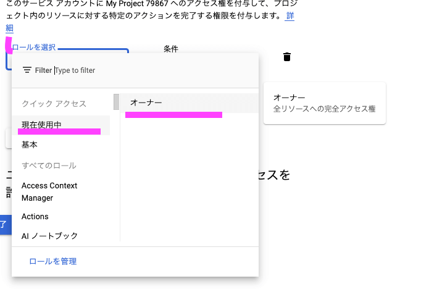Image resolution: width=429 pixels, height=289 pixels.
Task: Click the trash icon to delete role
Action: pos(287,57)
